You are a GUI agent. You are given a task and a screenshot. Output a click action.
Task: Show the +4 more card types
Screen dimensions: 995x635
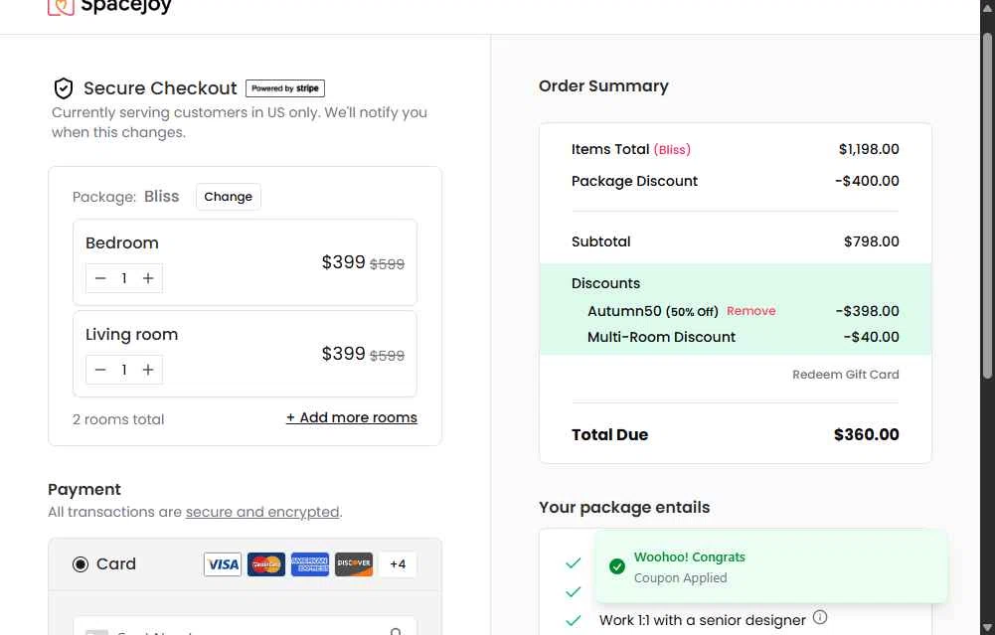[x=398, y=564]
